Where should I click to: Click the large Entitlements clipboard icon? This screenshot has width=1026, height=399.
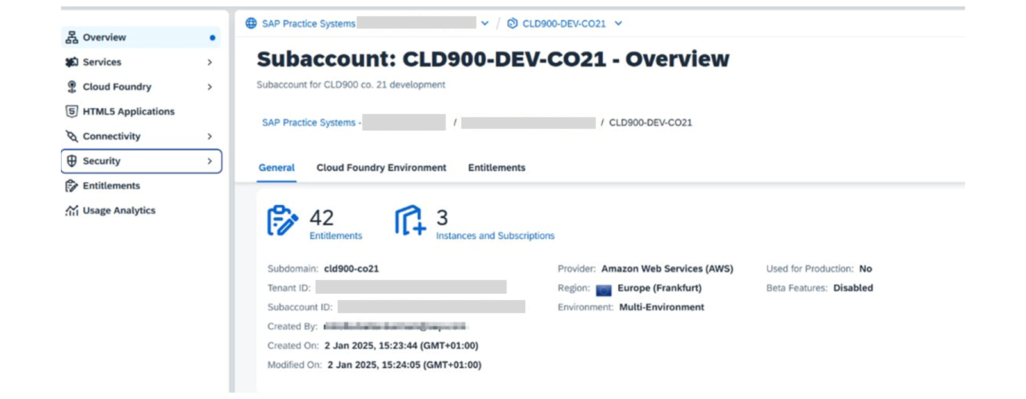pos(283,221)
